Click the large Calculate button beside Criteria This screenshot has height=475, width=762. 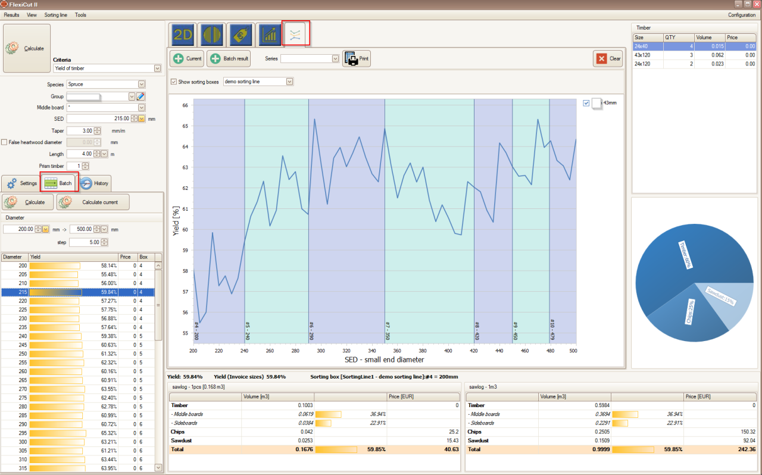[27, 48]
